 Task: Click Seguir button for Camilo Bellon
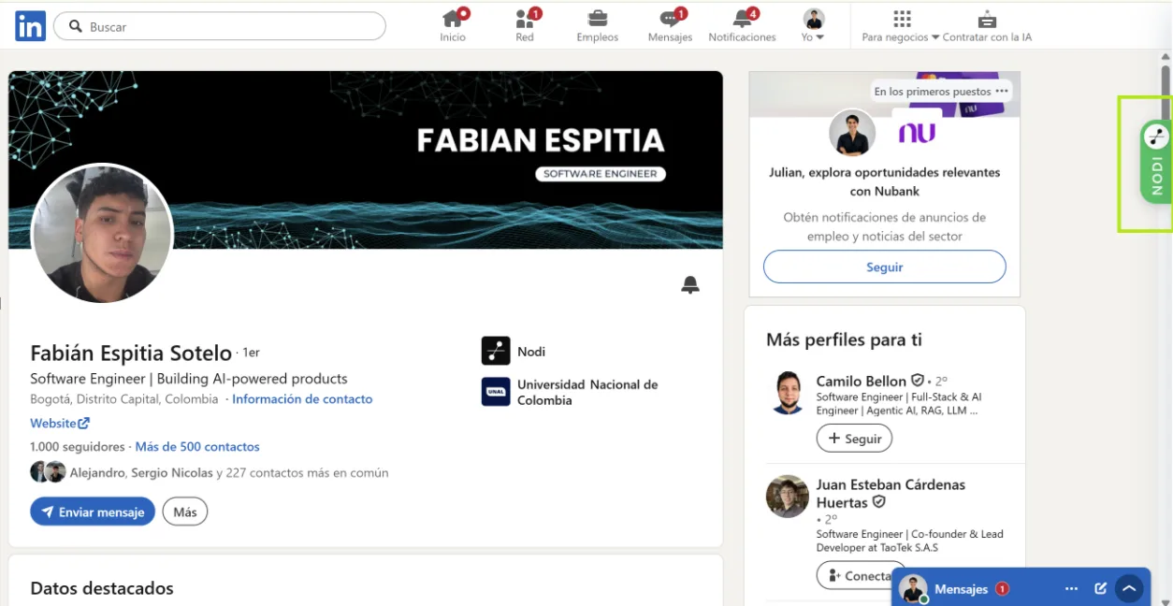click(x=855, y=438)
